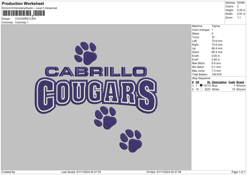Click the Colors value 2

(238, 7)
